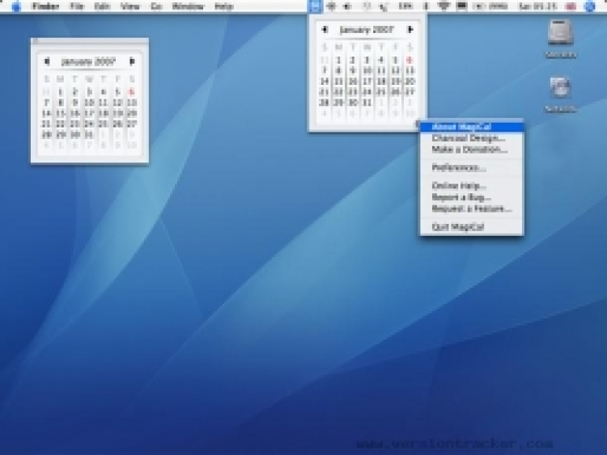
Task: Select date 28 in menu bar calendar
Action: pos(325,103)
